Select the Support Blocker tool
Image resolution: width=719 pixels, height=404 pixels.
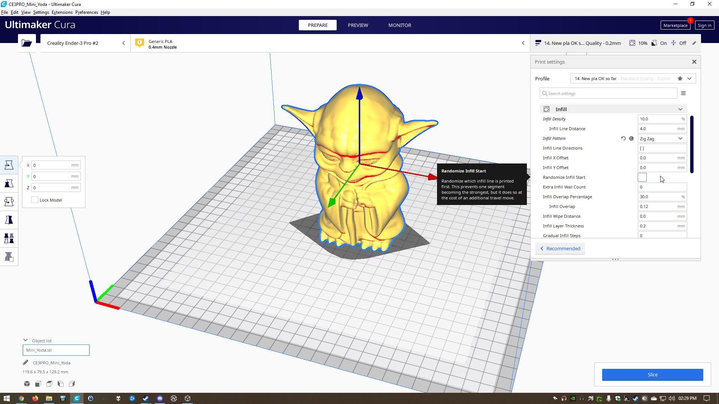[x=9, y=257]
